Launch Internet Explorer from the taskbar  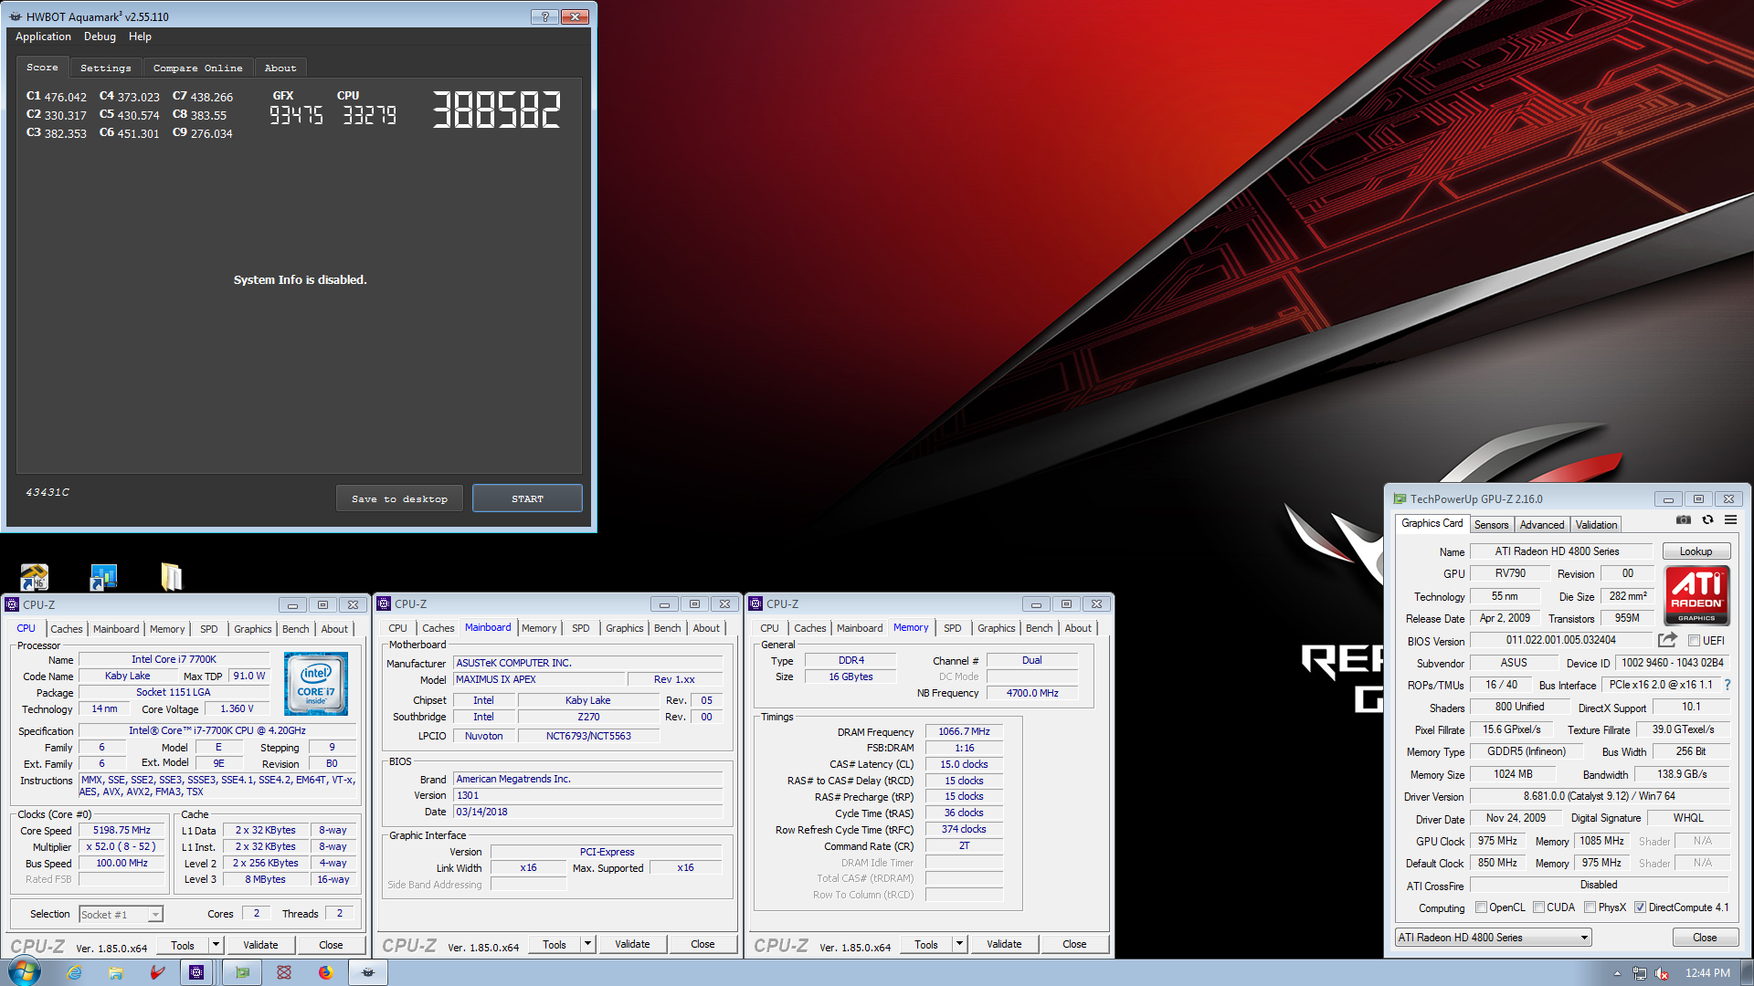tap(75, 972)
